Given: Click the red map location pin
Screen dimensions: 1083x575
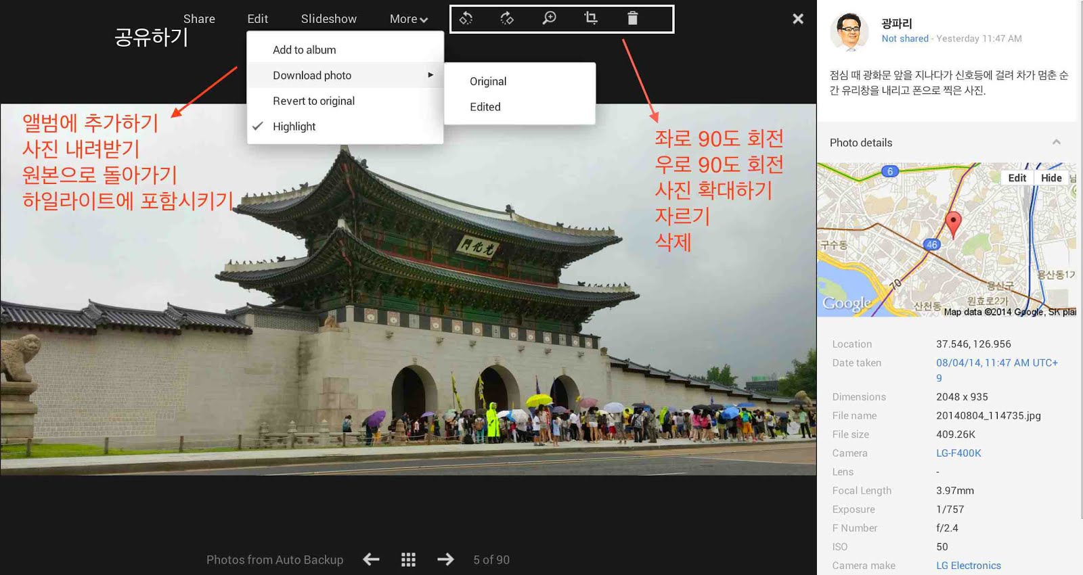Looking at the screenshot, I should click(952, 223).
